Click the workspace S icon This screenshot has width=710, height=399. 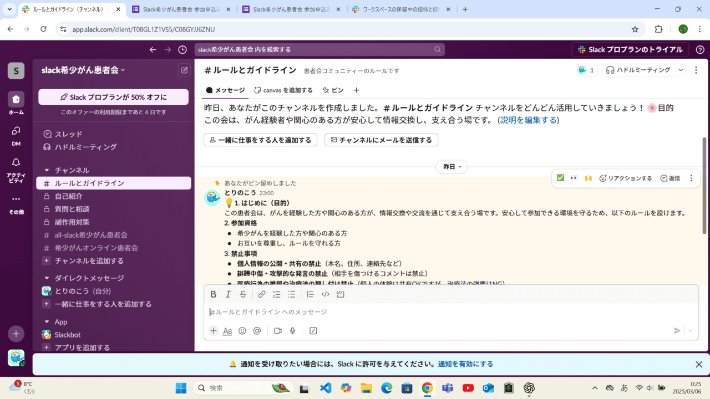point(16,70)
